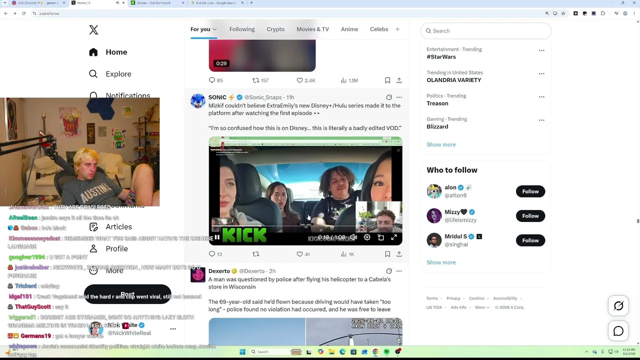Open more options for the SONIC post

[x=399, y=97]
